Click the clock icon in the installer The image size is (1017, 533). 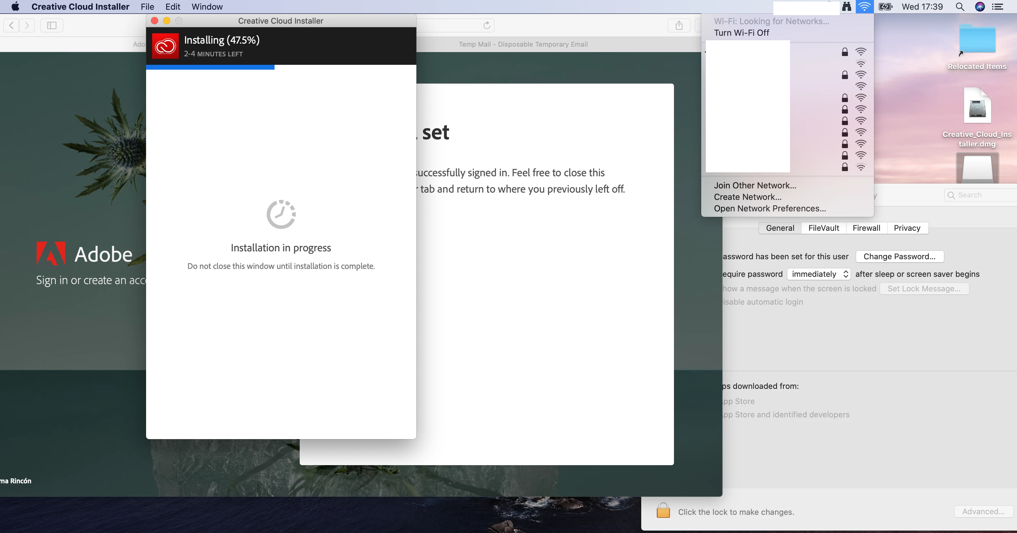pos(281,214)
